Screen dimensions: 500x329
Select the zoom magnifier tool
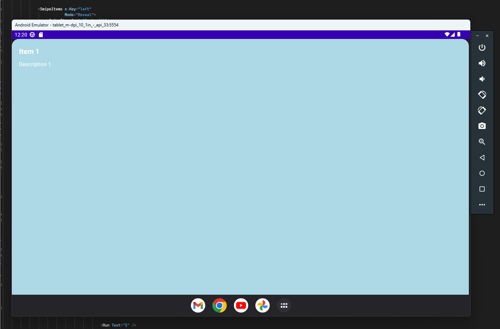[x=482, y=142]
